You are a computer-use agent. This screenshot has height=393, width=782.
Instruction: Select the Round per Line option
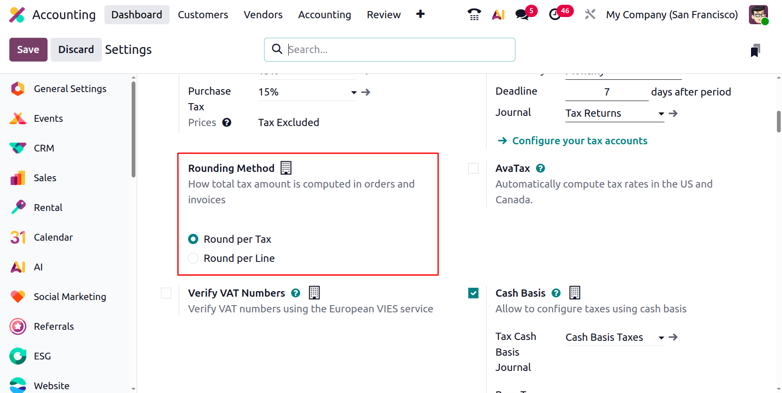tap(193, 258)
